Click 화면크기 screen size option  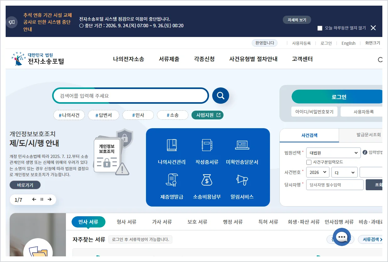(372, 43)
